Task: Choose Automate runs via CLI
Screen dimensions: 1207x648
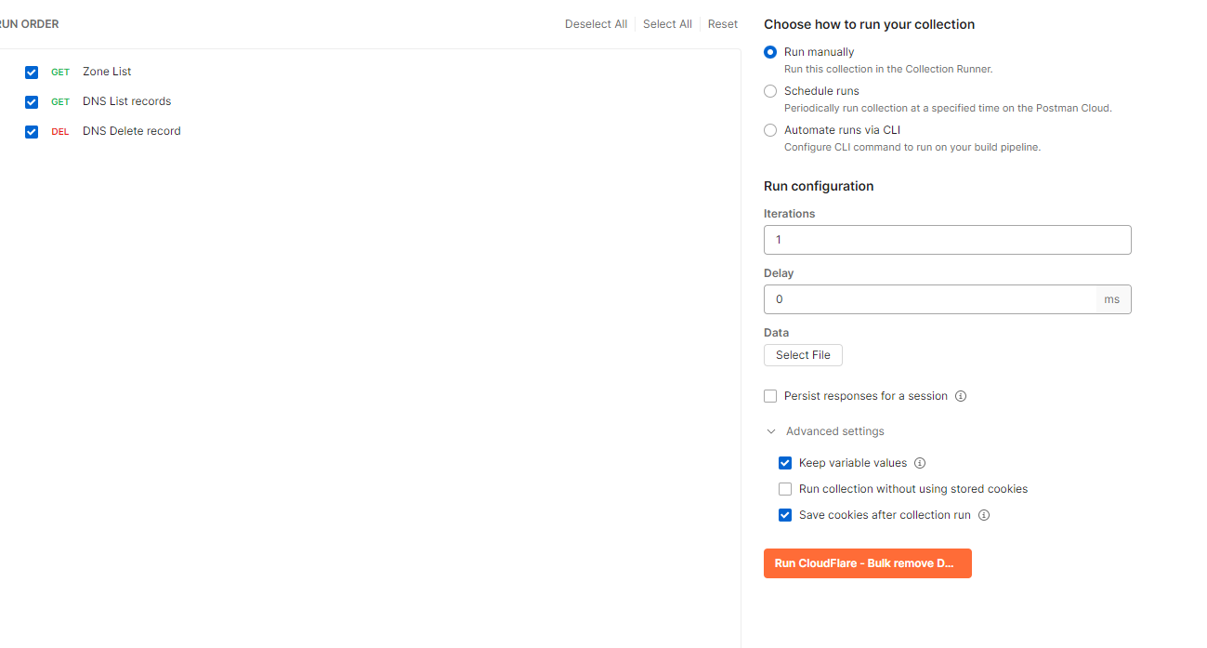Action: (769, 129)
